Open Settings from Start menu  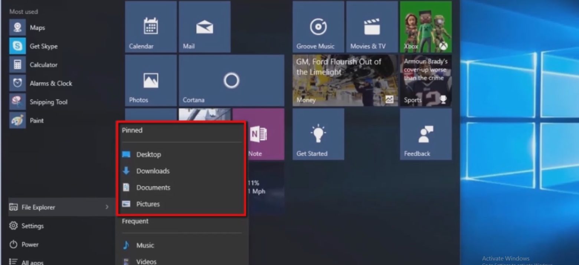[32, 226]
